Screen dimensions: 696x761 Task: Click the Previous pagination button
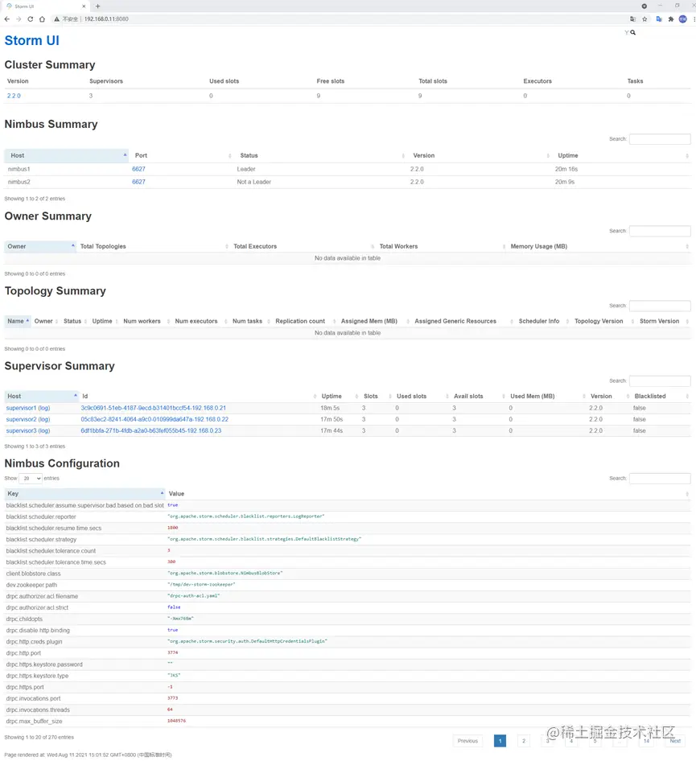point(467,741)
